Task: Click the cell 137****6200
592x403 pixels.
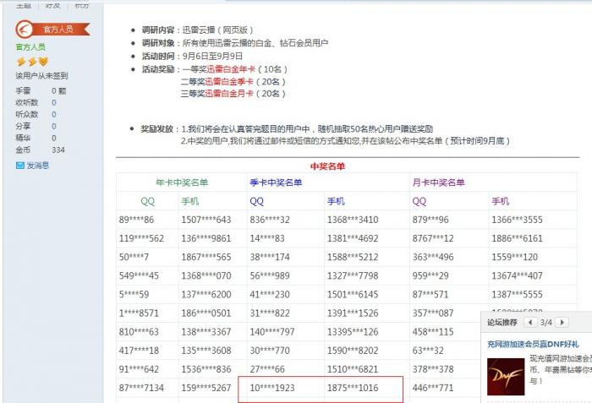Action: coord(206,294)
